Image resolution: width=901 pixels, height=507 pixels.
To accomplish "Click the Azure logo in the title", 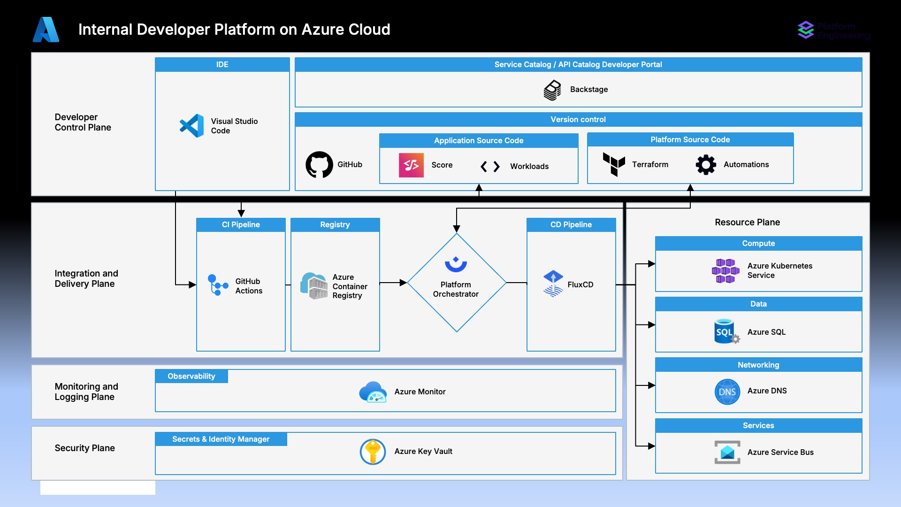I will [x=46, y=30].
